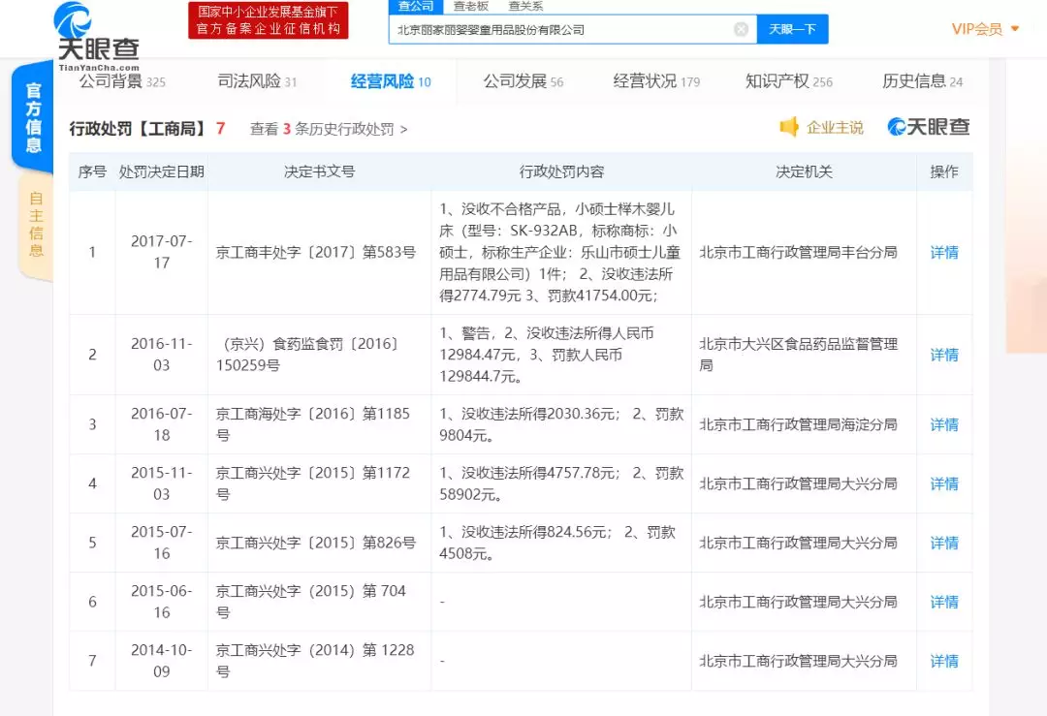Screen dimensions: 1047x716
Task: Clear the search box with X icon
Action: click(742, 29)
